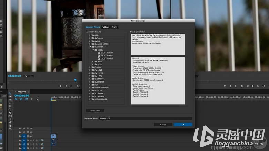269x151 pixels.
Task: Go to In point in Source monitor
Action: click(x=78, y=86)
